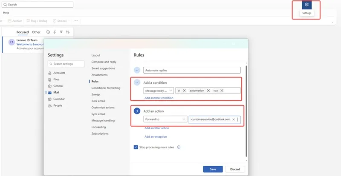
Task: Open the 'Forward to' action dropdown
Action: coord(165,119)
